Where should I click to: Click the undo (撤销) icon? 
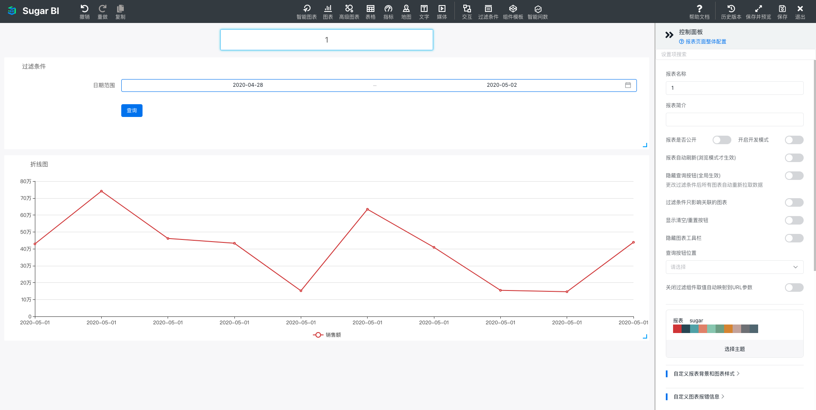tap(84, 11)
